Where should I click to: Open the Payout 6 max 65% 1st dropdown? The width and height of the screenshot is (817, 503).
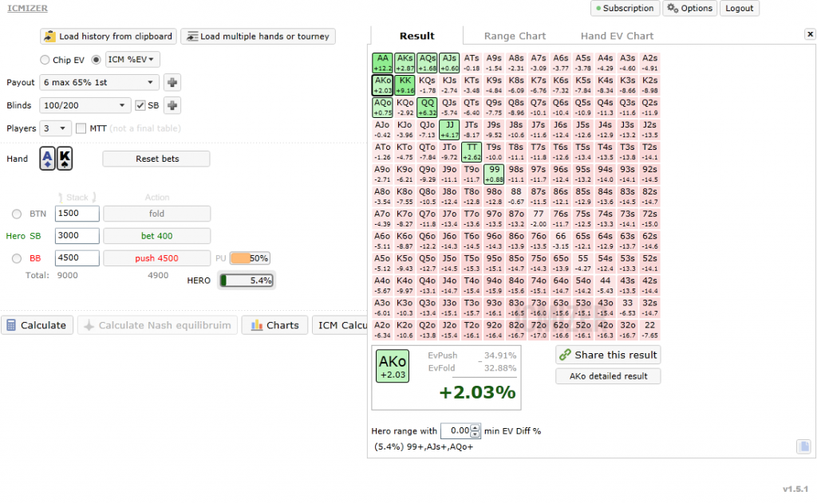point(99,82)
